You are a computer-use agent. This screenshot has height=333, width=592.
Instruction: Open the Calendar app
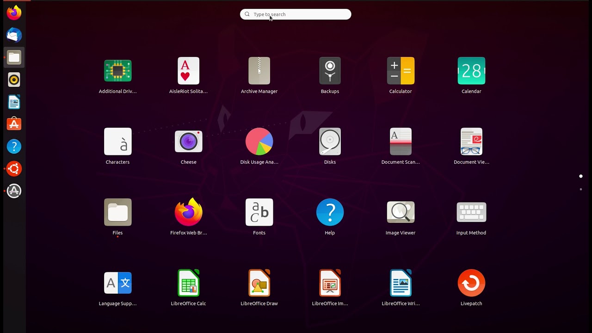pos(471,71)
